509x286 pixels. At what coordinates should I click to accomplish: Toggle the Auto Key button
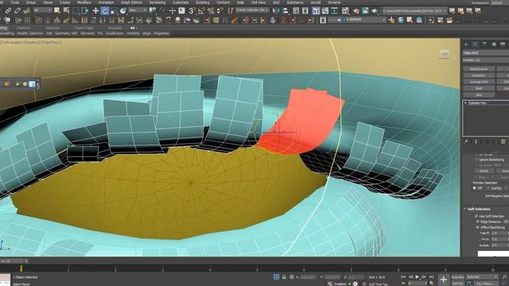tap(458, 277)
